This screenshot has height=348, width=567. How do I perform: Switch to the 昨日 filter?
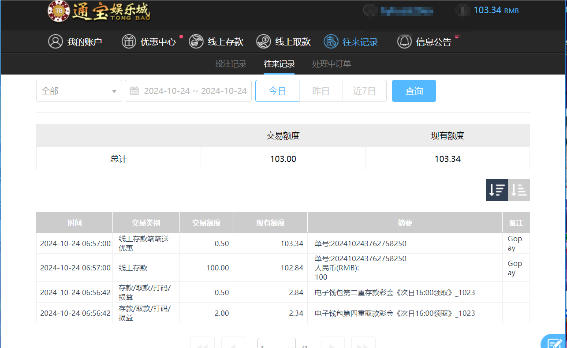tap(321, 90)
